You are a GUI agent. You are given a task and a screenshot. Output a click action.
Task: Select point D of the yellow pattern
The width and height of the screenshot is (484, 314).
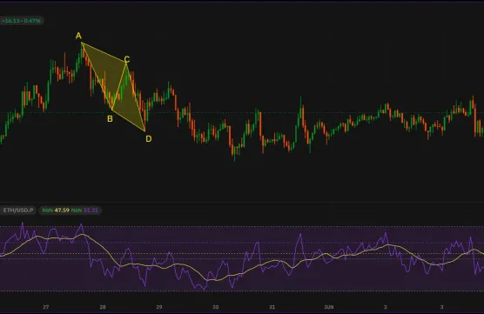pos(149,139)
